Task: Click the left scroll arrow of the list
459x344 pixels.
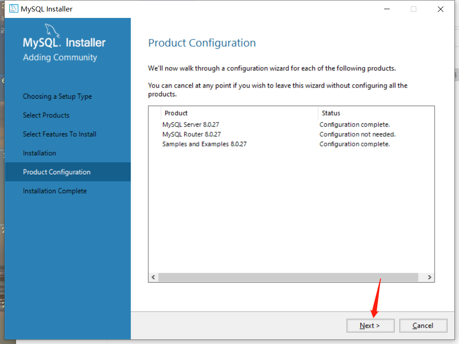Action: click(153, 277)
